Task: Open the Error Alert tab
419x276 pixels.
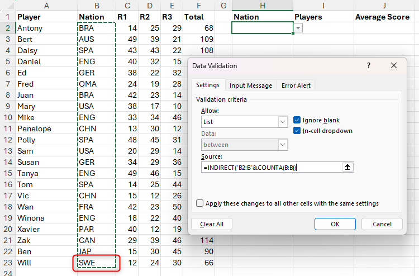Action: tap(296, 85)
